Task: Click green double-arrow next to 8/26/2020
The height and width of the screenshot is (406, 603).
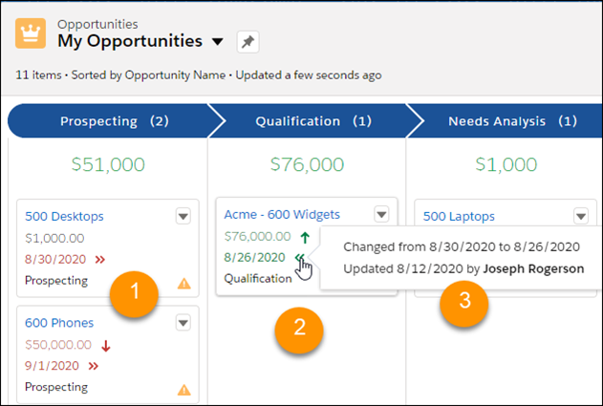Action: pyautogui.click(x=300, y=258)
